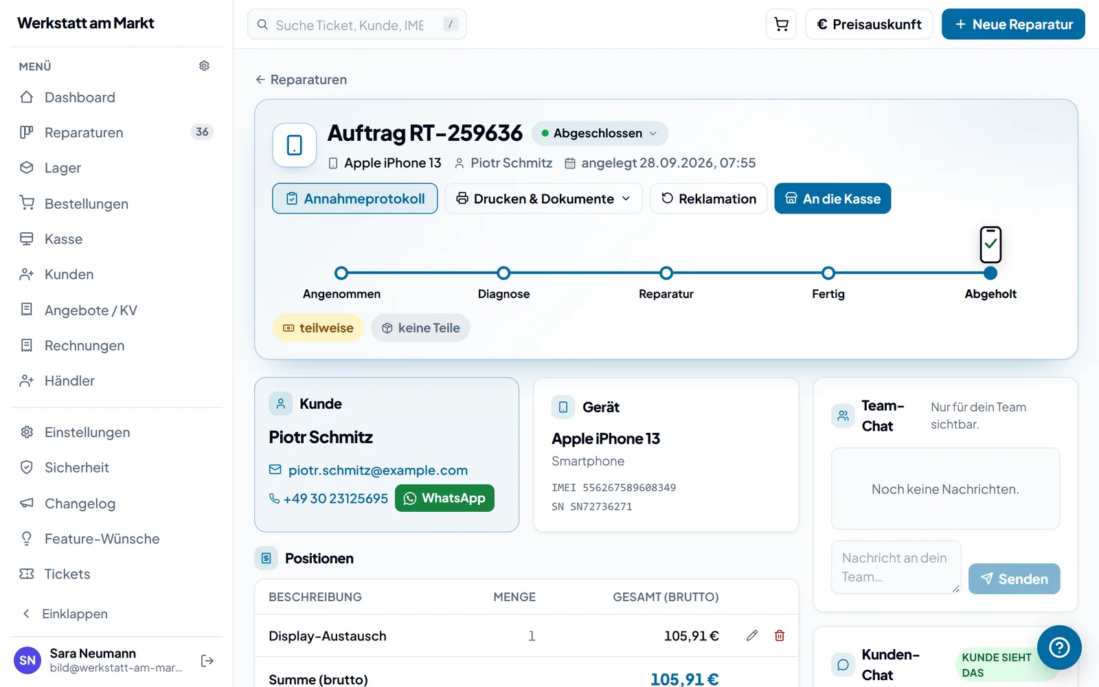
Task: Open the Preisauskunft button
Action: (869, 24)
